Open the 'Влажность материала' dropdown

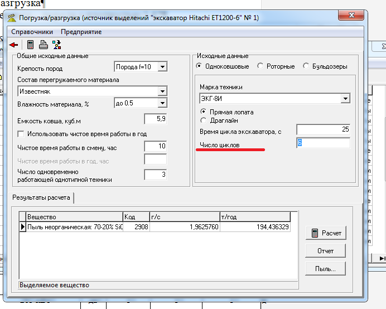[x=162, y=103]
